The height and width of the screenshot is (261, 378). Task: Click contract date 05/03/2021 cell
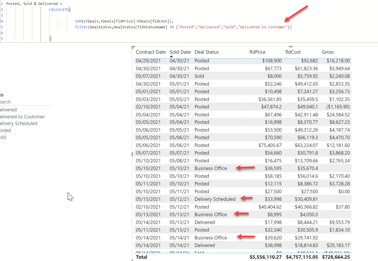[x=148, y=99]
